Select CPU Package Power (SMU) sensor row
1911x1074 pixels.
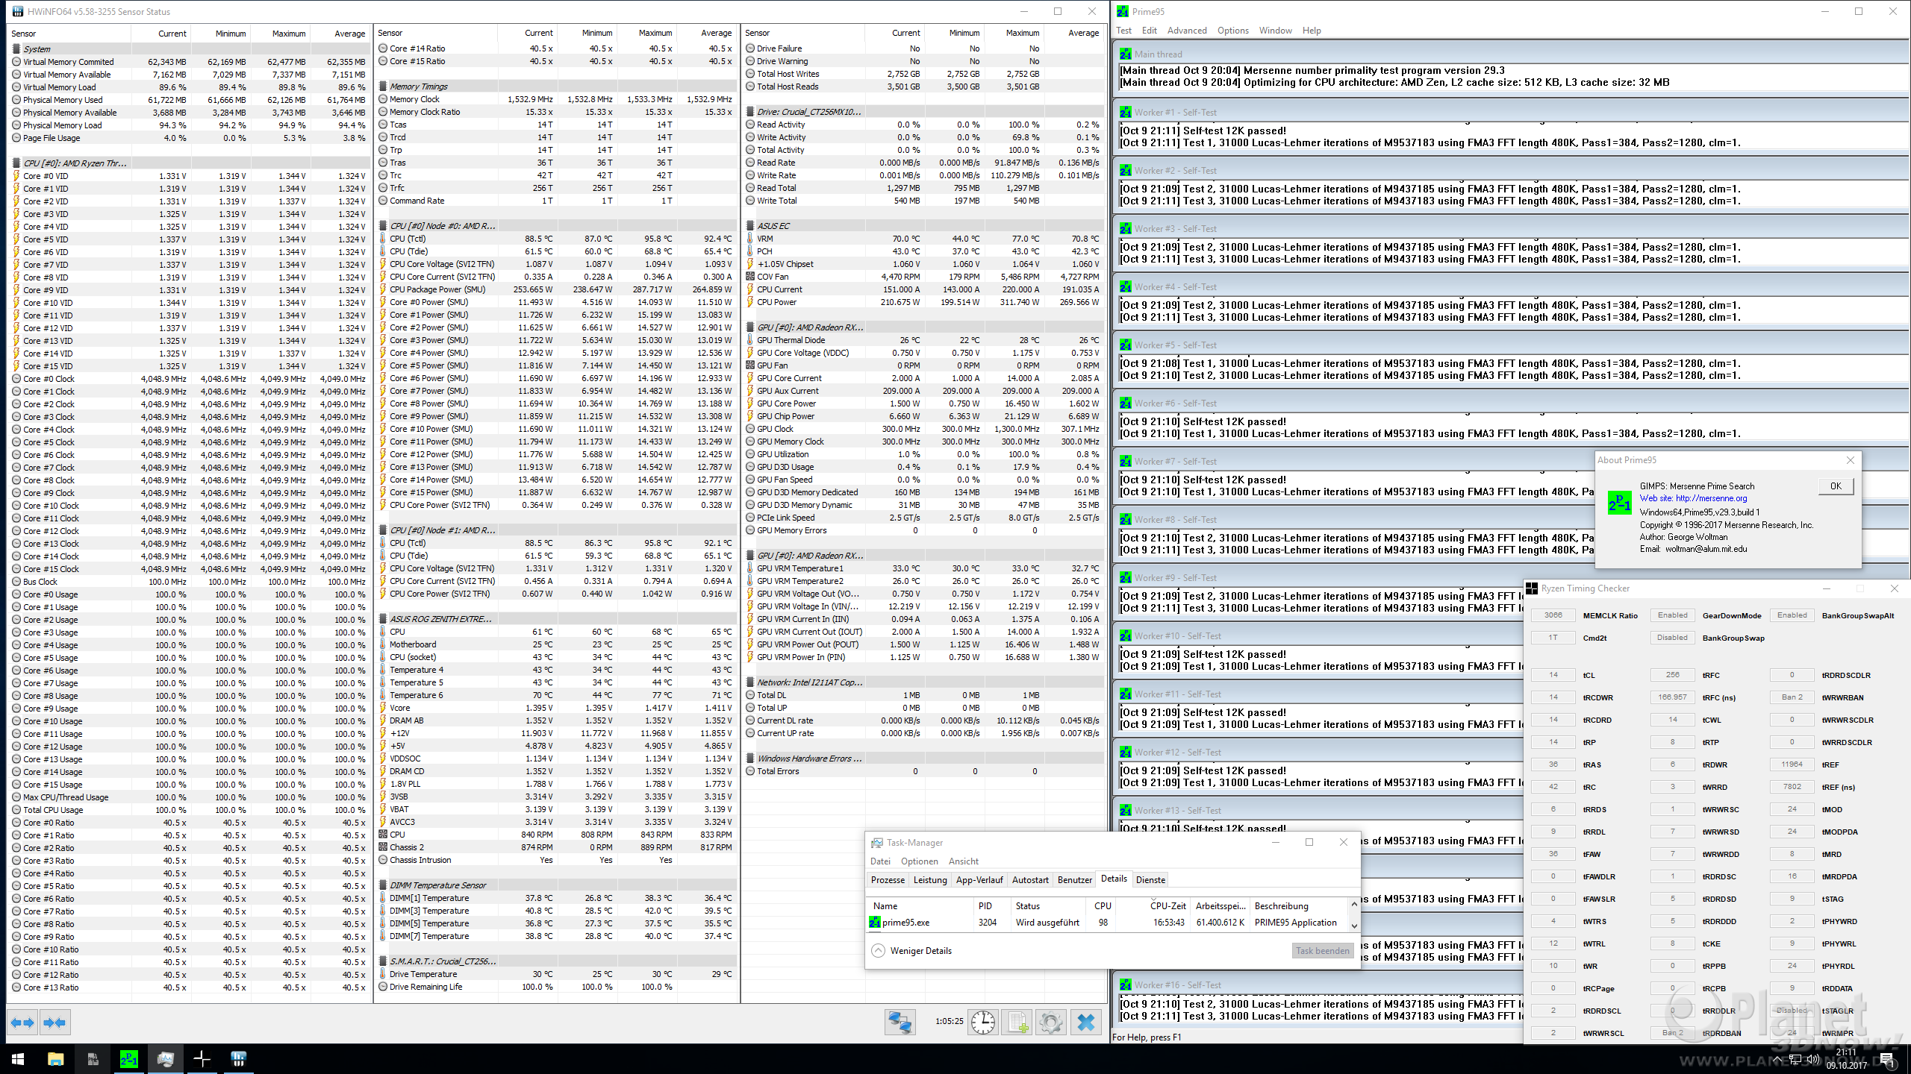[555, 289]
